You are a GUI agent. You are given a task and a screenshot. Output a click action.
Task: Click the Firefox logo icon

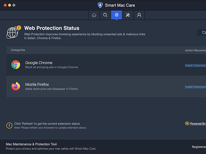(15, 86)
